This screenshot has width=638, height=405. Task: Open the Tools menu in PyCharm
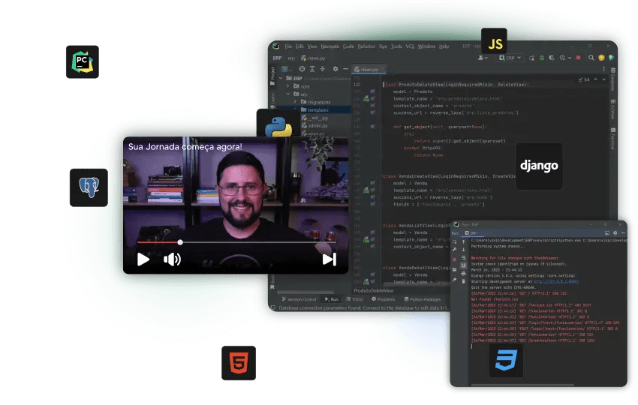[396, 46]
